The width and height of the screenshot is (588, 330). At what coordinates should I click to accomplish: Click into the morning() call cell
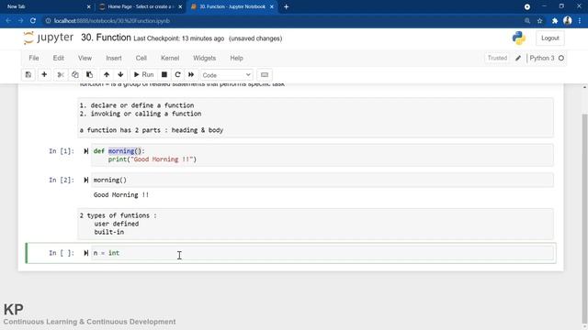tap(322, 180)
